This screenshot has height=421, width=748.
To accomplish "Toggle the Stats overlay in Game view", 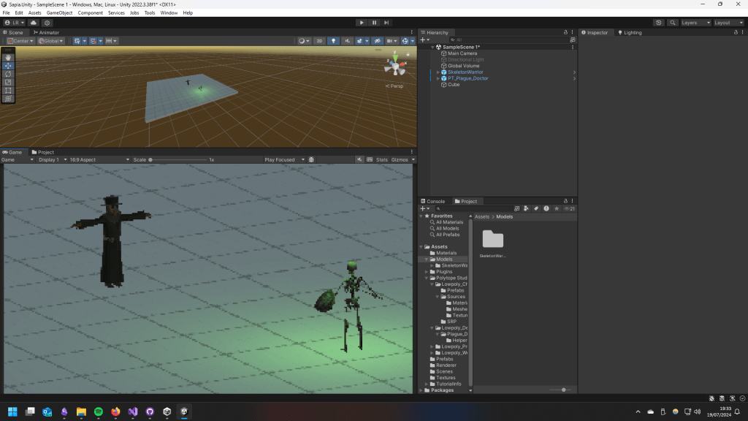I will pyautogui.click(x=381, y=159).
